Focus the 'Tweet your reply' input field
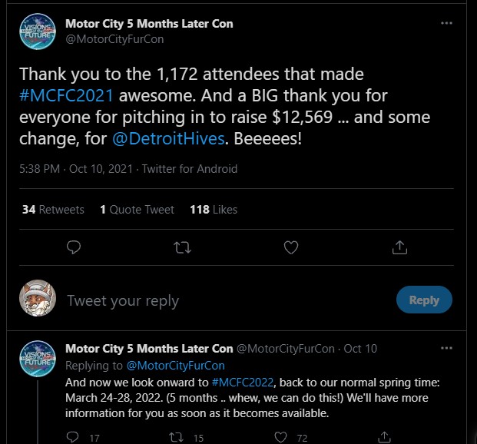Viewport: 477px width, 444px height. coord(223,300)
